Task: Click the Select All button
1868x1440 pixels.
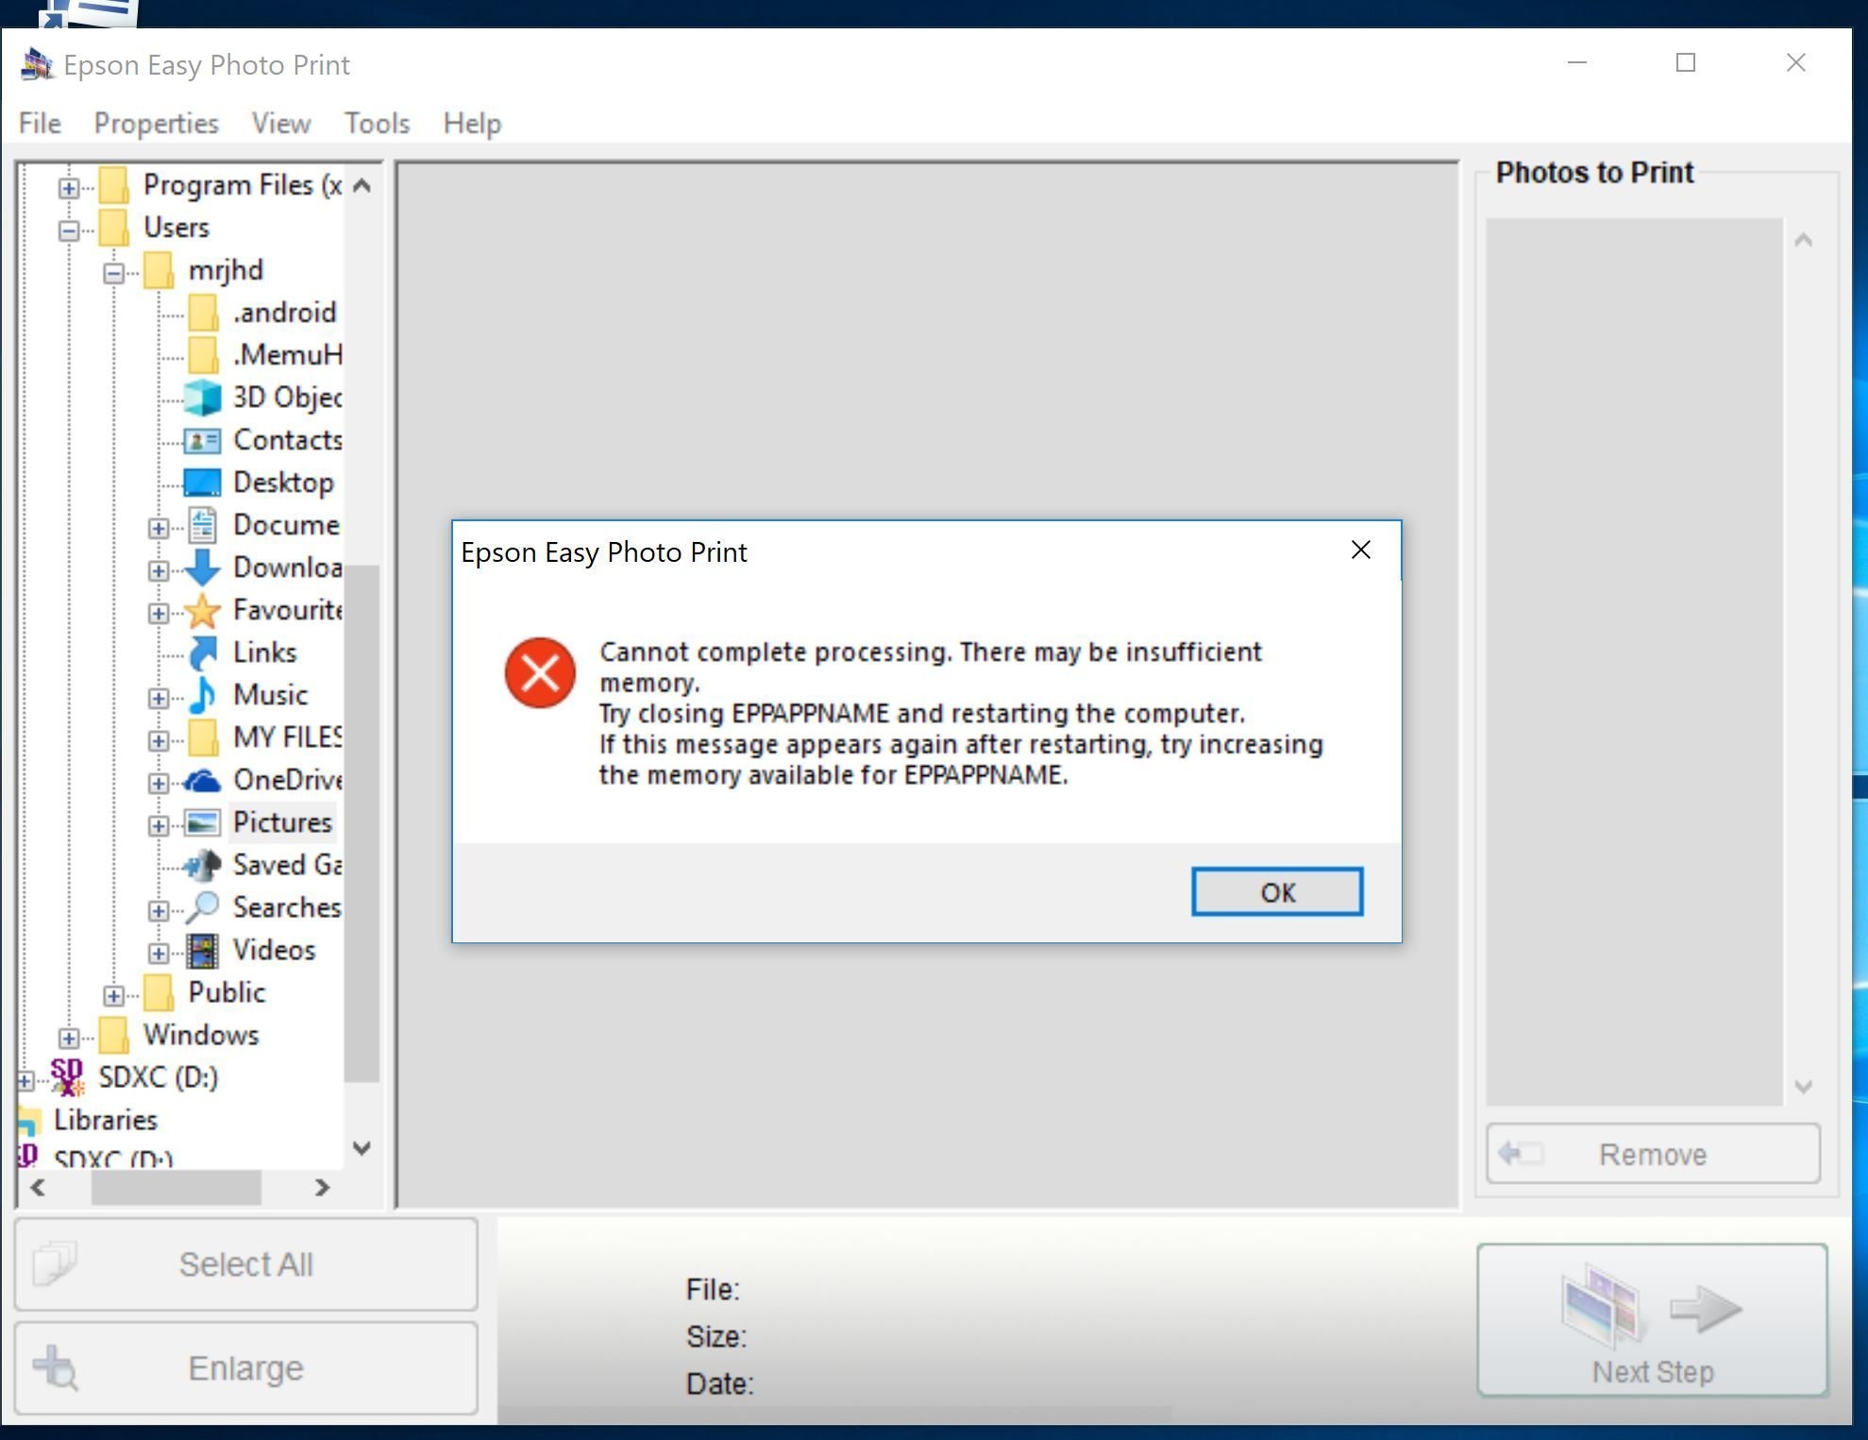Action: click(246, 1263)
